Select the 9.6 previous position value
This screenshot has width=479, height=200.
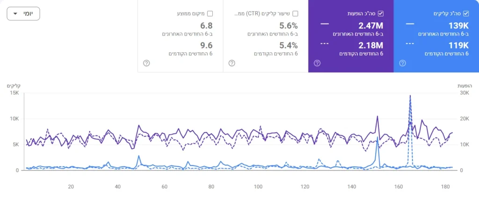pyautogui.click(x=206, y=46)
